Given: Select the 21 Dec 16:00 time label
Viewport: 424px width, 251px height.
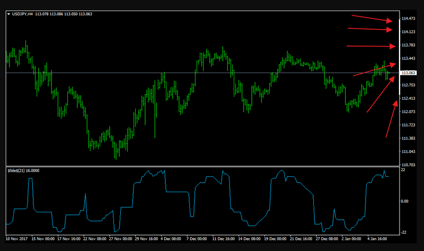Looking at the screenshot, I should (x=301, y=239).
